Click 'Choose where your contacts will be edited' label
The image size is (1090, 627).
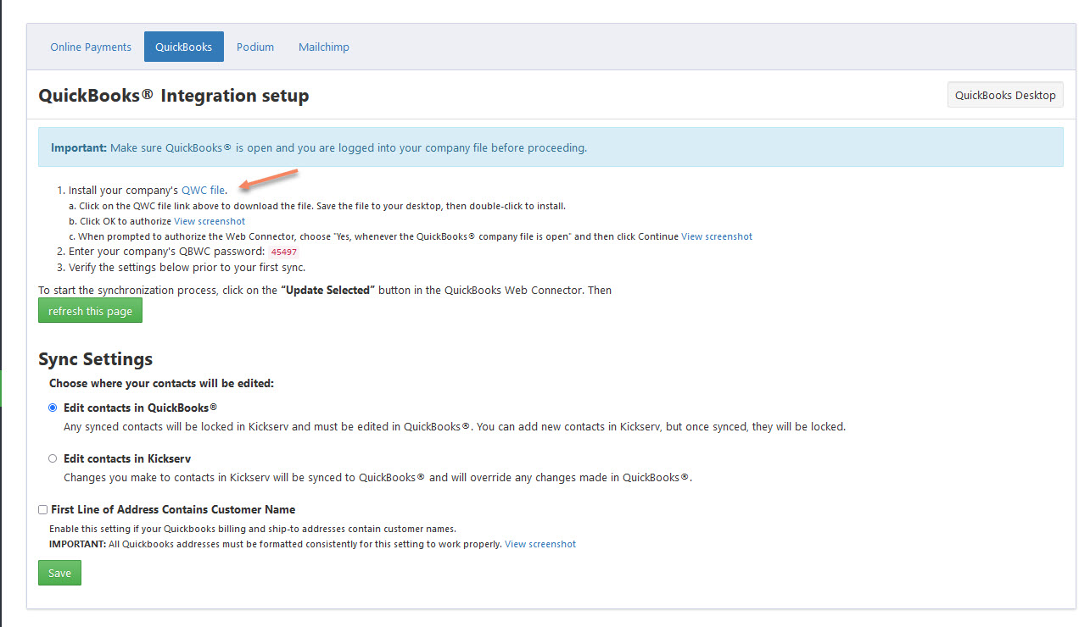pyautogui.click(x=161, y=383)
